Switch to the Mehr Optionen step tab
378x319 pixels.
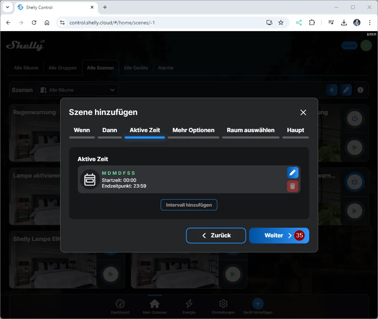pyautogui.click(x=193, y=130)
